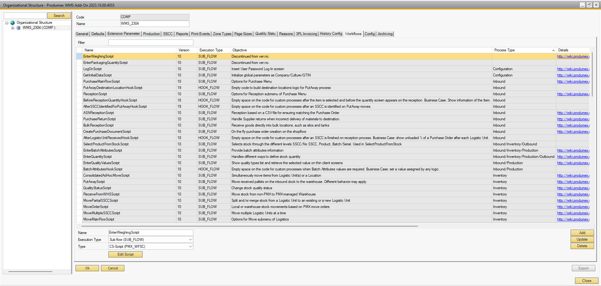Screen dimensions: 601x286
Task: Click the globe icon beside Organizational Structure
Action: coord(13,22)
